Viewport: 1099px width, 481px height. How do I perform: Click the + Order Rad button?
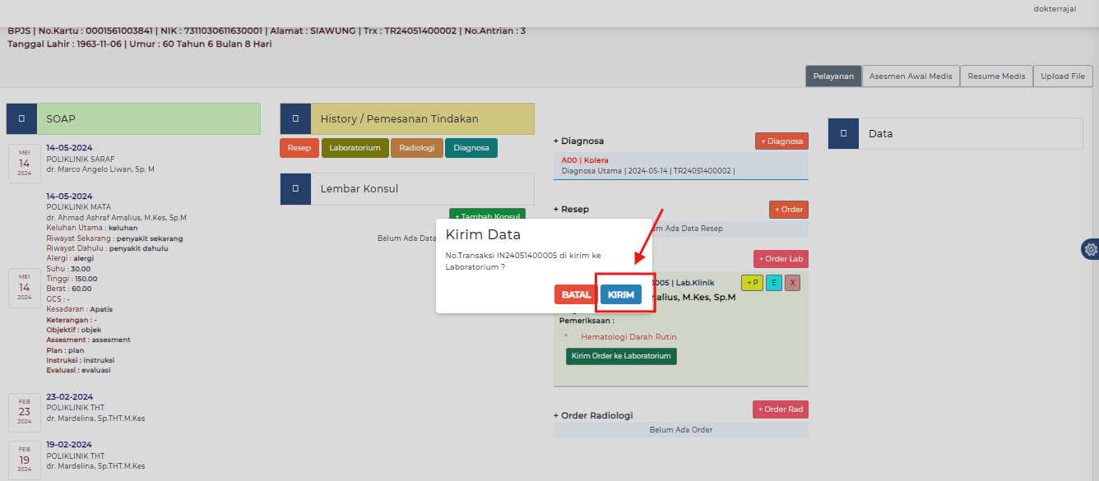click(x=780, y=409)
